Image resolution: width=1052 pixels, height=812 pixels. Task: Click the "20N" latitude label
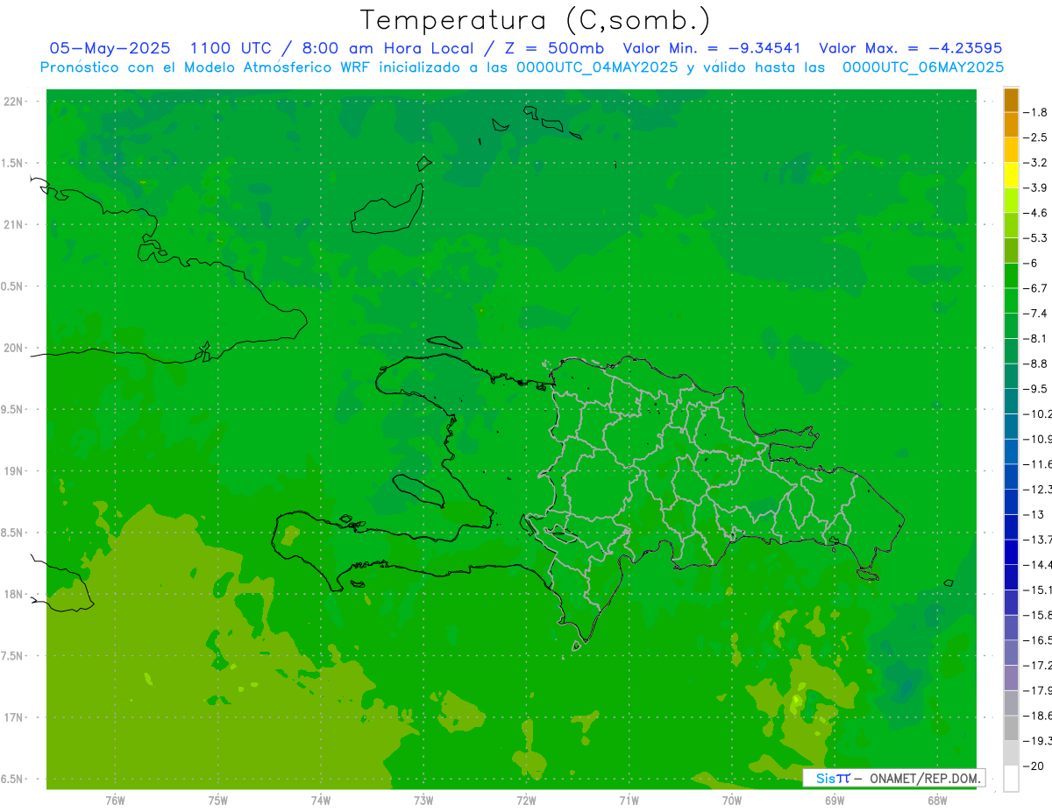(x=14, y=348)
